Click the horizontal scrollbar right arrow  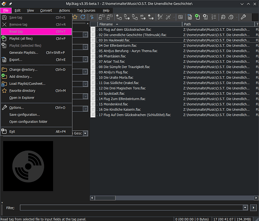click(256, 198)
